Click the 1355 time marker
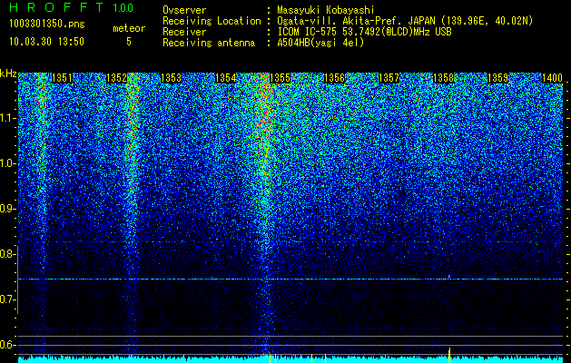The width and height of the screenshot is (571, 363). pos(280,78)
